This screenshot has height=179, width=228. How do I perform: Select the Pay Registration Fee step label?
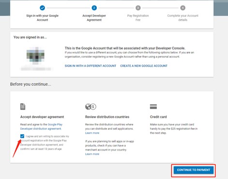[x=138, y=18]
